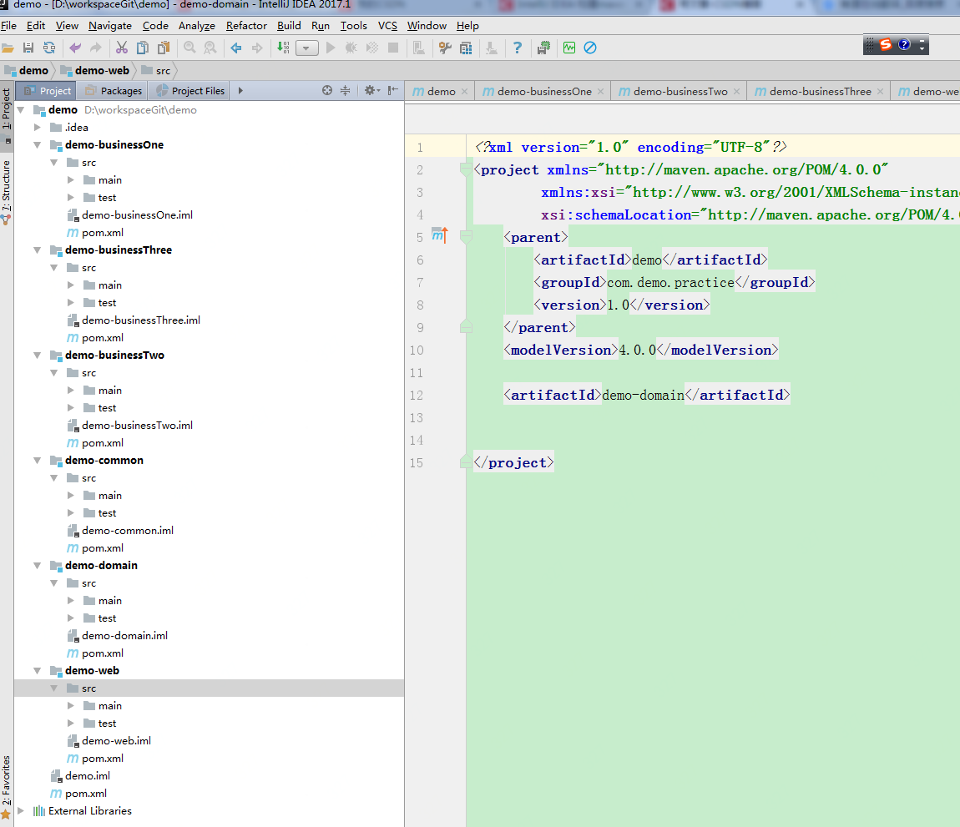Open Settings via wrench icon
The height and width of the screenshot is (827, 960).
tap(445, 48)
